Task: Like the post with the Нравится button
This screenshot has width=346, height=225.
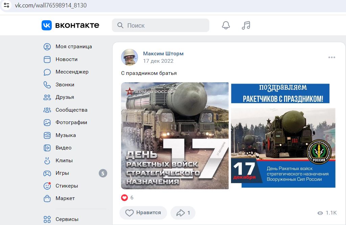Action: click(143, 213)
